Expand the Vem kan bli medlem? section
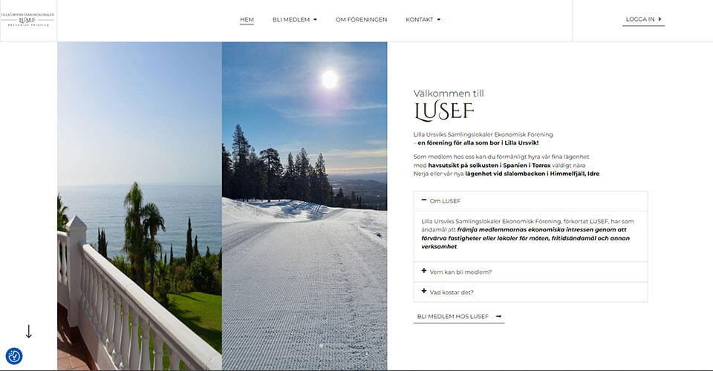The height and width of the screenshot is (371, 713). (530, 272)
